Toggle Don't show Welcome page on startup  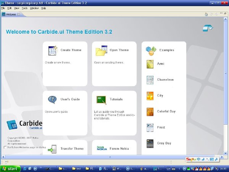coord(5,147)
